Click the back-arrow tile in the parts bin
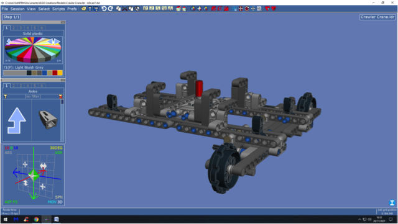The width and height of the screenshot is (398, 224). coord(17,120)
